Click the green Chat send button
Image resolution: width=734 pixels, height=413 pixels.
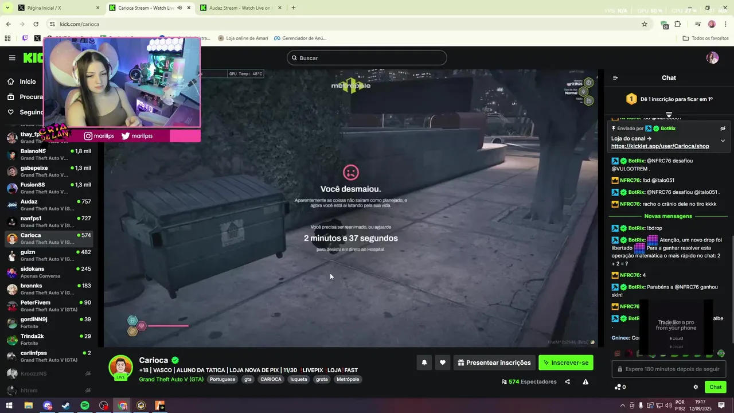pos(715,387)
